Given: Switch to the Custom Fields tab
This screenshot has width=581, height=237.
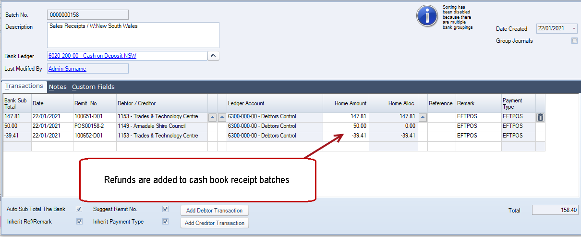Looking at the screenshot, I should (93, 87).
